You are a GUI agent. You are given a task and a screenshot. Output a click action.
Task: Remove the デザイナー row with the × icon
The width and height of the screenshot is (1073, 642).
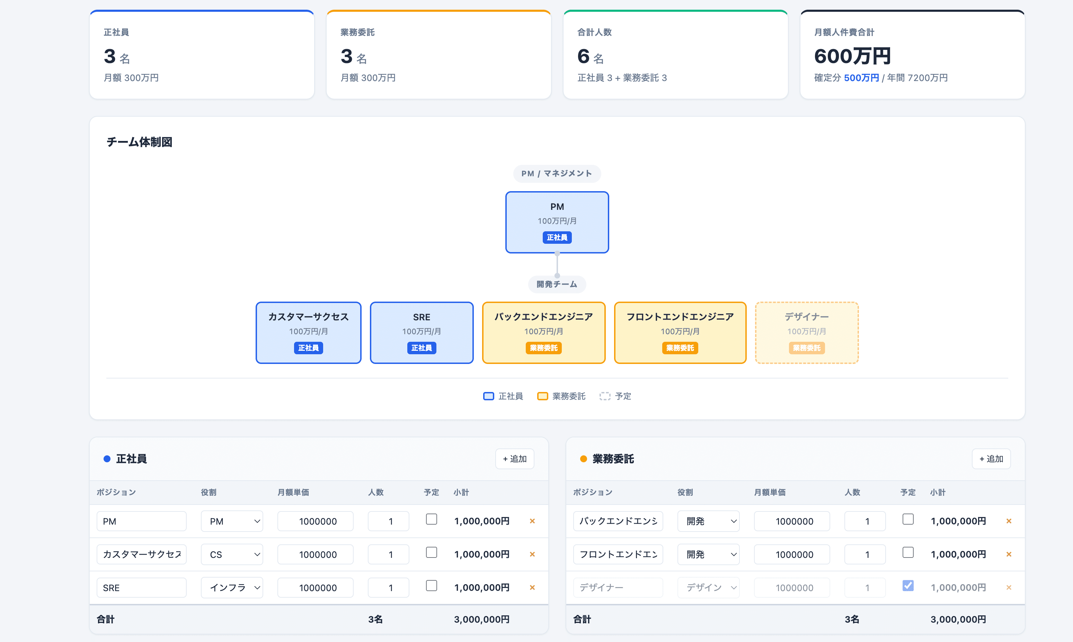1009,588
